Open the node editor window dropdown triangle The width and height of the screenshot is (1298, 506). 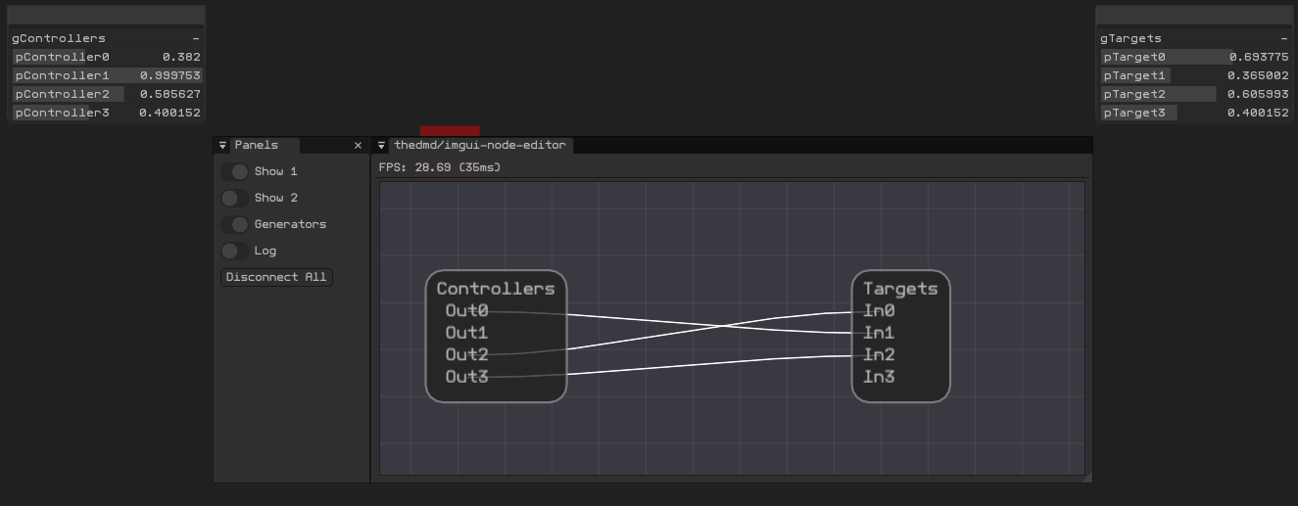pos(381,145)
